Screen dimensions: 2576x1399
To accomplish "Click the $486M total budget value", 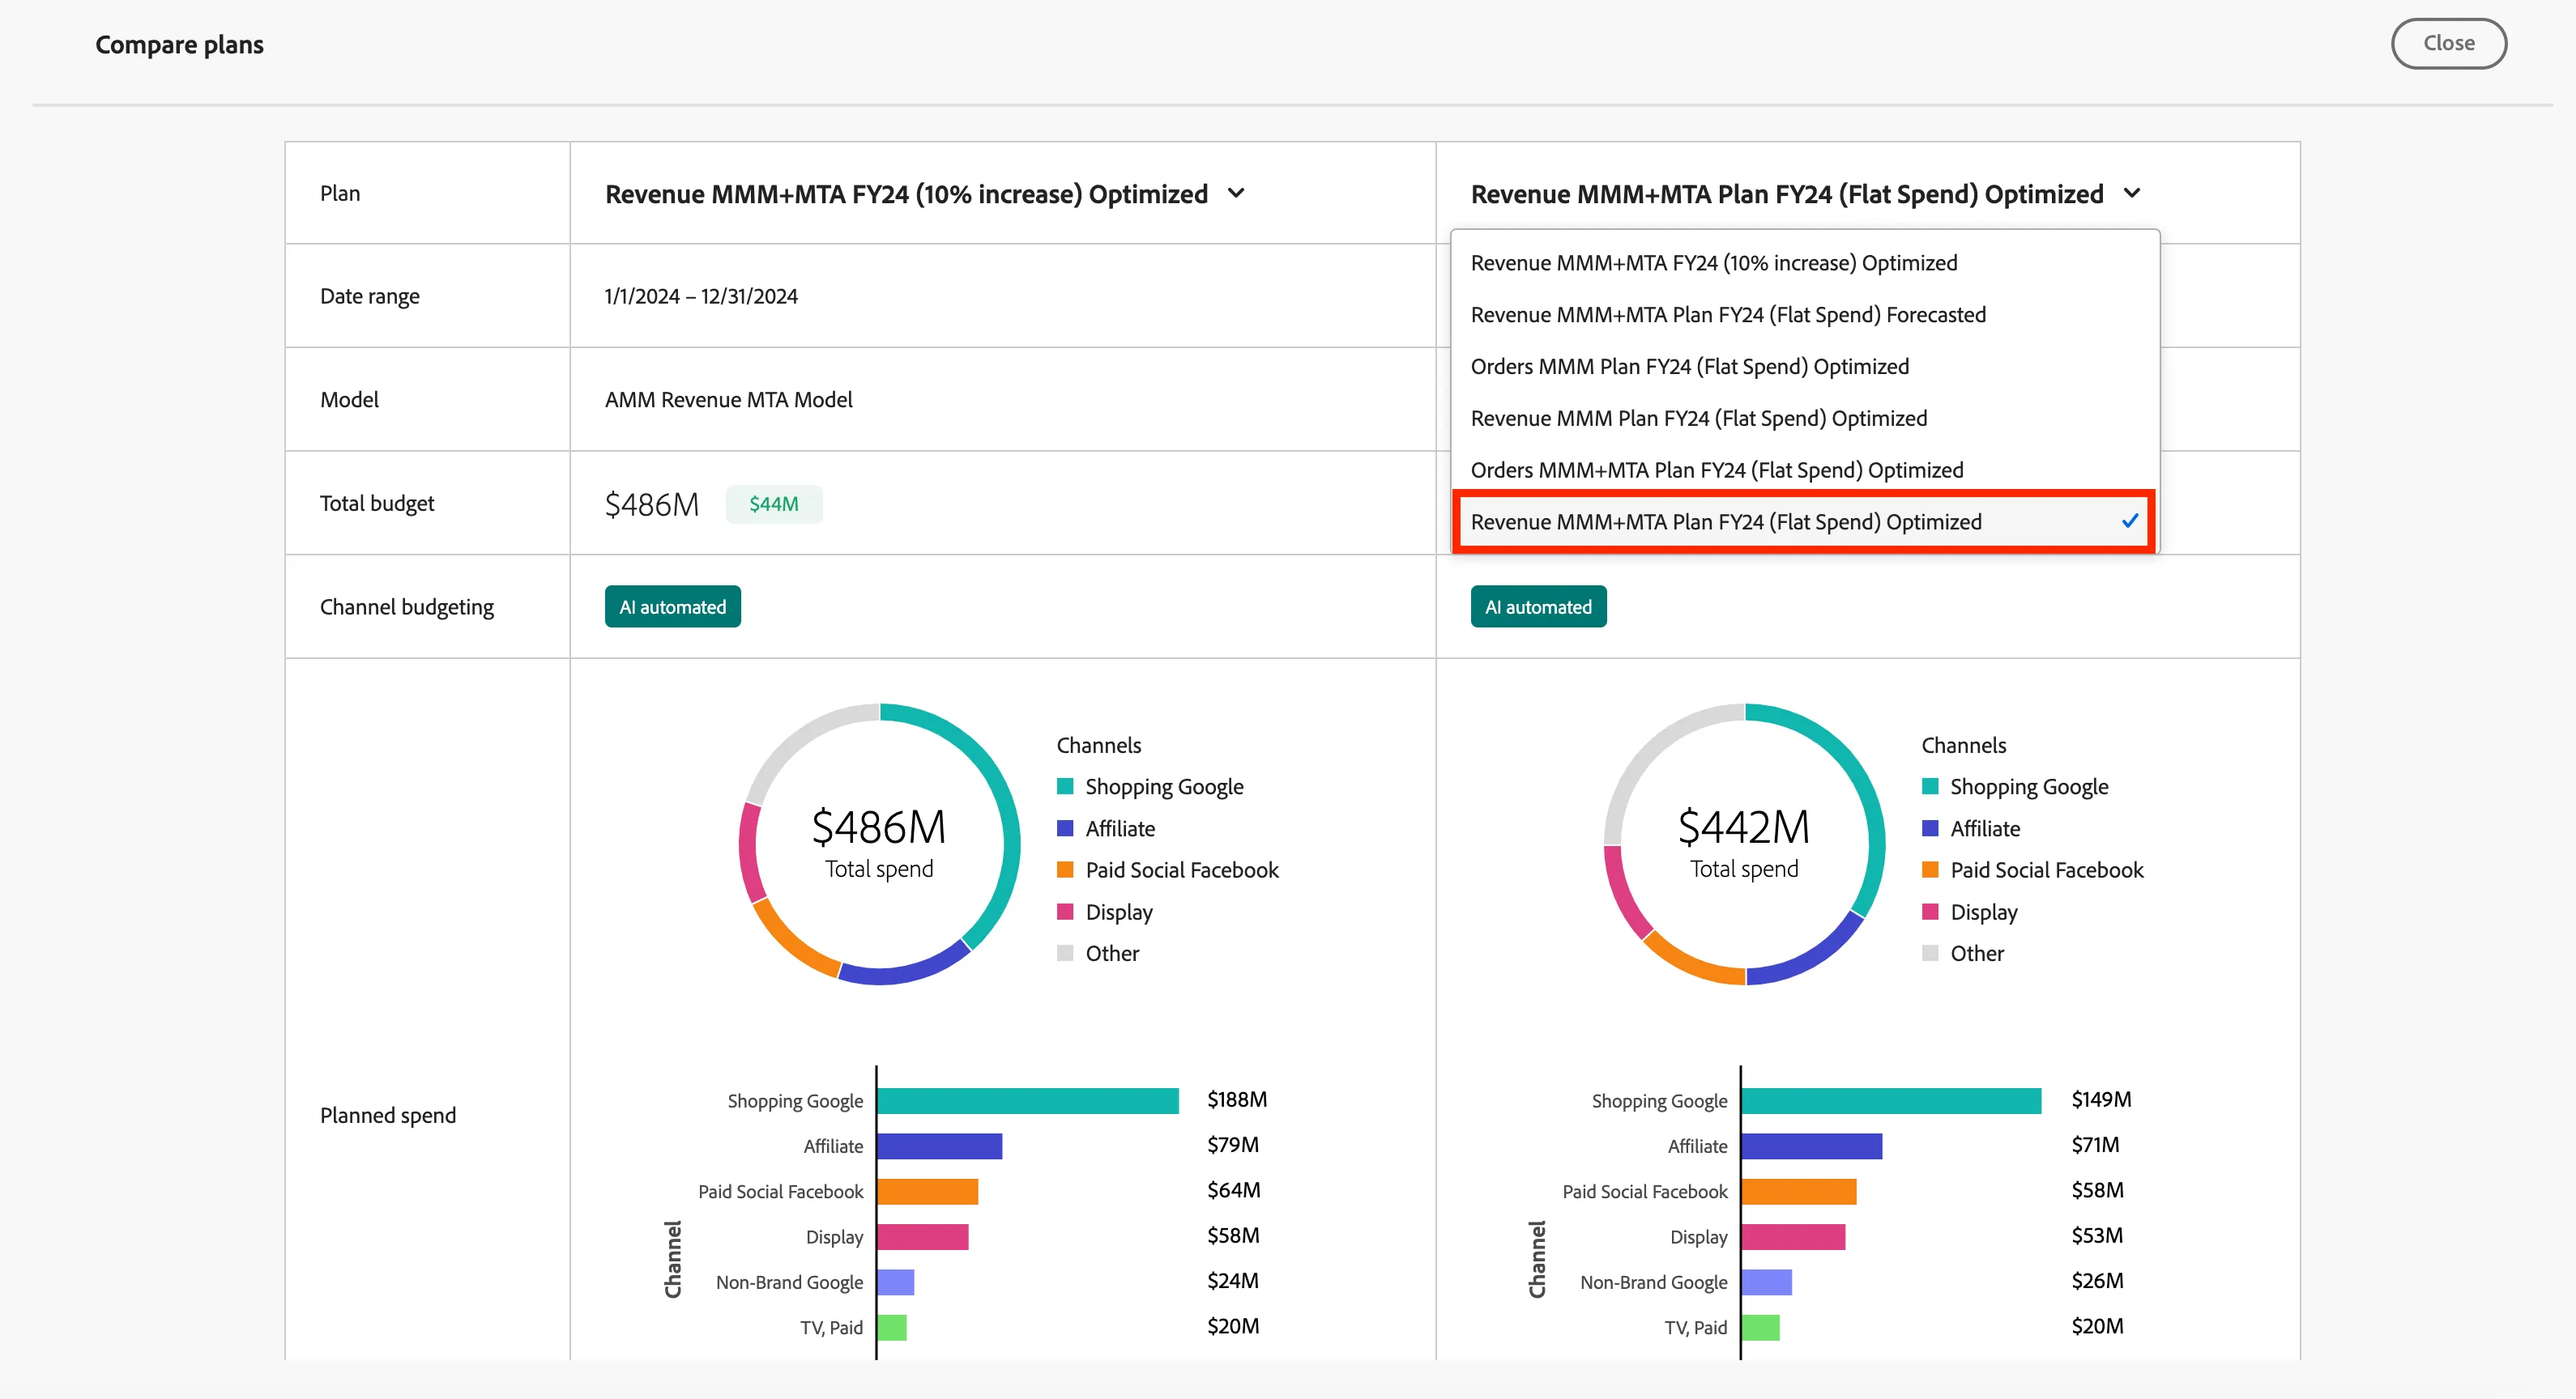I will [x=652, y=504].
